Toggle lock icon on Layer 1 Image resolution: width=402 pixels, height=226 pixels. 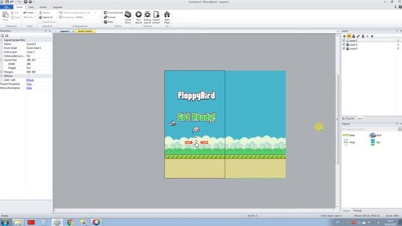tap(347, 45)
